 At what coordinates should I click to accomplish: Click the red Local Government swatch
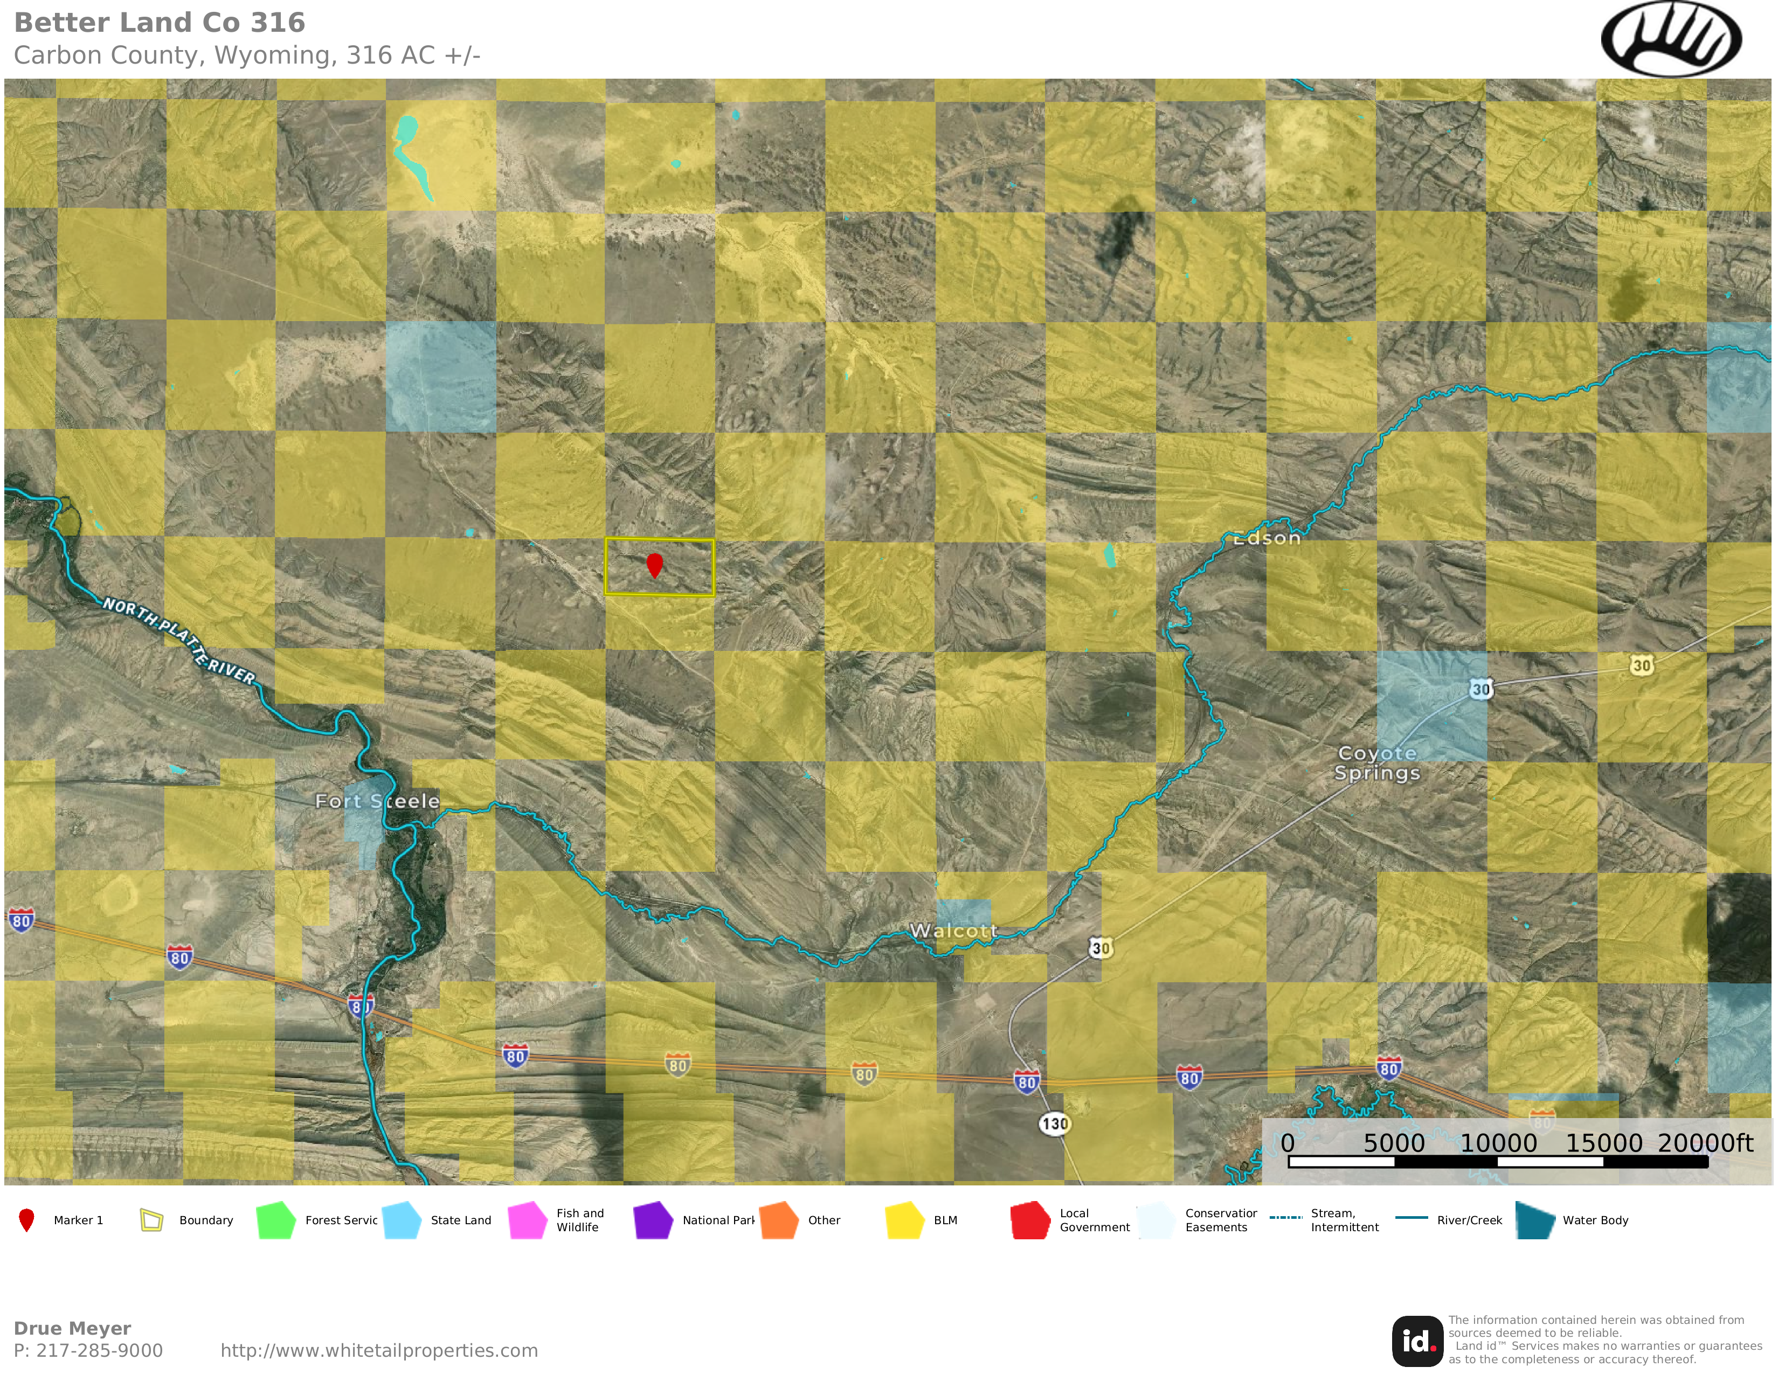1030,1220
